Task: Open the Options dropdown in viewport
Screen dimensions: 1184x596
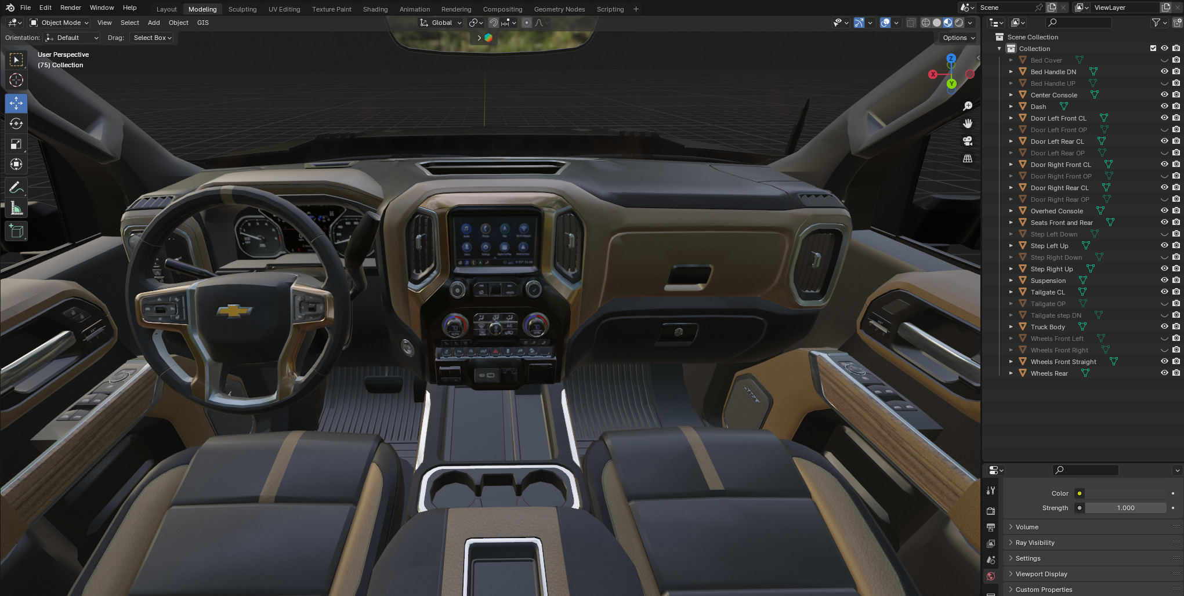Action: [x=958, y=38]
